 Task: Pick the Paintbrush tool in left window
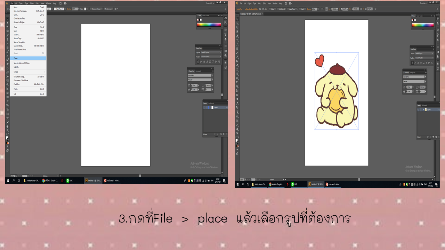click(x=7, y=52)
